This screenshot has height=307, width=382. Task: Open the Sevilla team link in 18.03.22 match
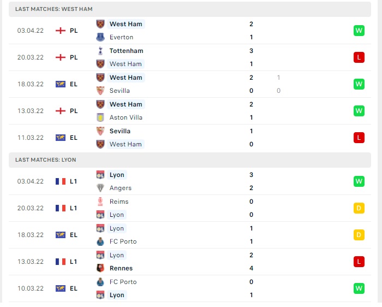click(x=120, y=91)
